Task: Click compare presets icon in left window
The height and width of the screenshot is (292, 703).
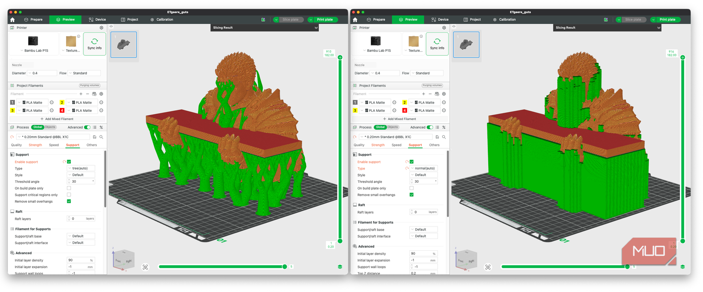Action: [x=101, y=127]
